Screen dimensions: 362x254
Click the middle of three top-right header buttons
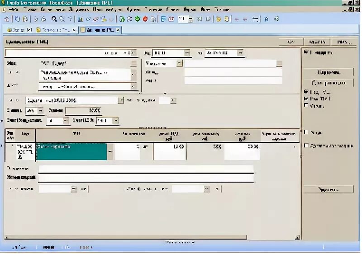click(317, 42)
